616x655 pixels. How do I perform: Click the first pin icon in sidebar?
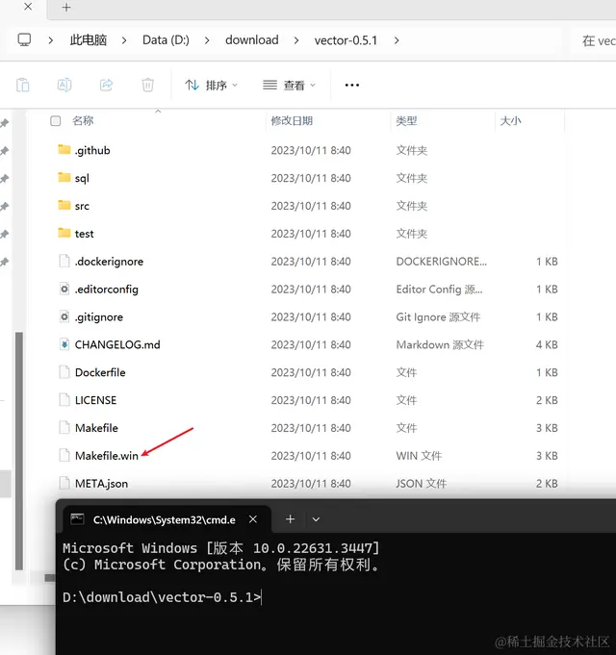point(5,123)
